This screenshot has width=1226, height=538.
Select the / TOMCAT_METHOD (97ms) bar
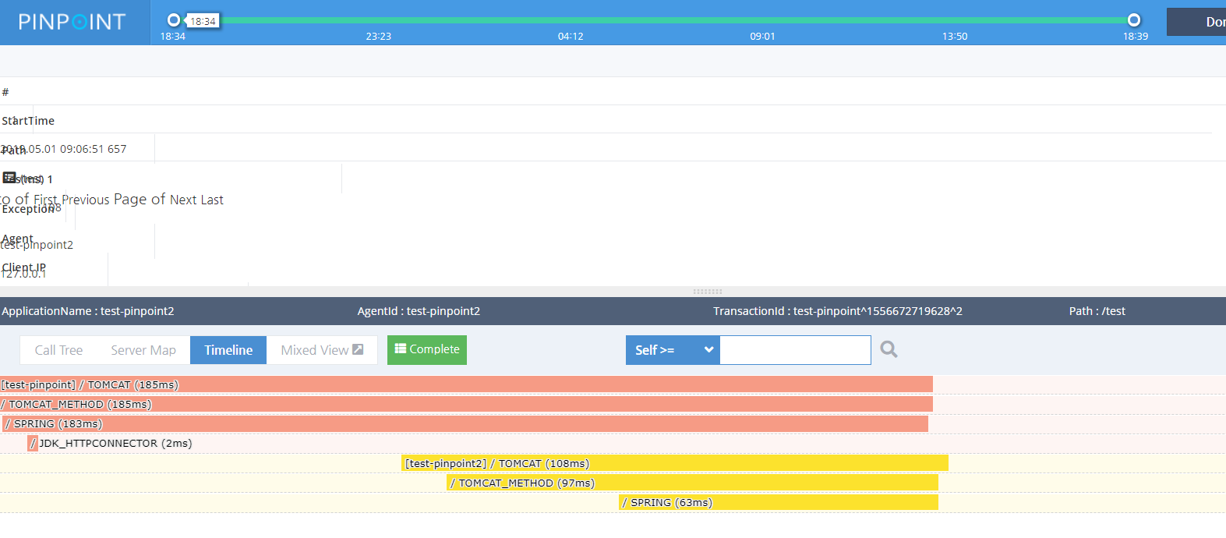click(693, 483)
